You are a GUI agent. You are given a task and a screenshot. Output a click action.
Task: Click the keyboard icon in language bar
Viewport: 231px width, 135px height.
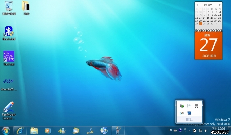click(175, 130)
